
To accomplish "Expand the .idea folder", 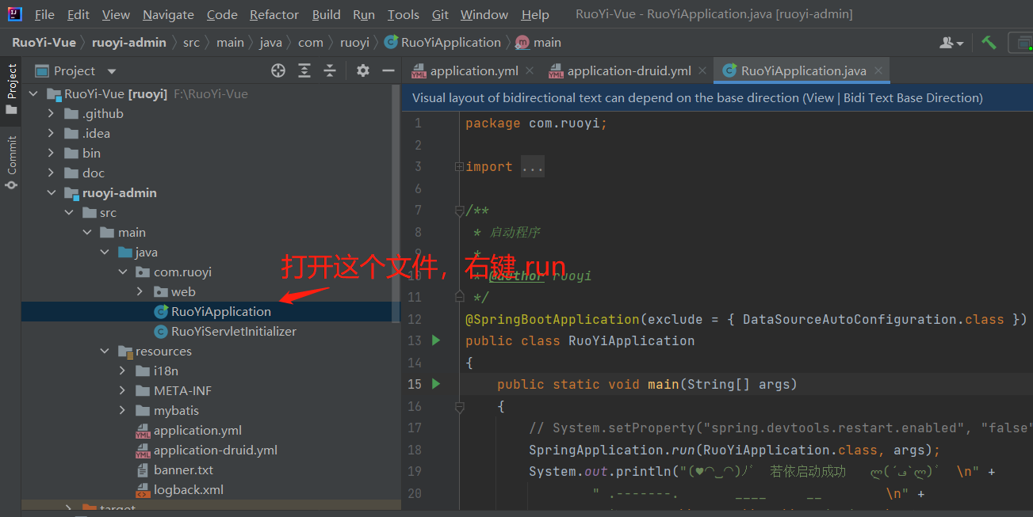I will coord(52,133).
